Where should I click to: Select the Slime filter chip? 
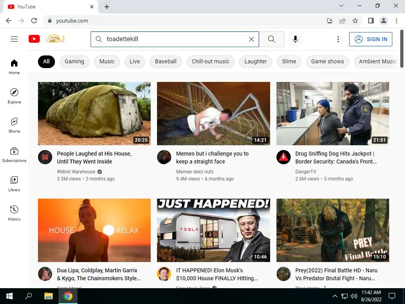[x=289, y=61]
